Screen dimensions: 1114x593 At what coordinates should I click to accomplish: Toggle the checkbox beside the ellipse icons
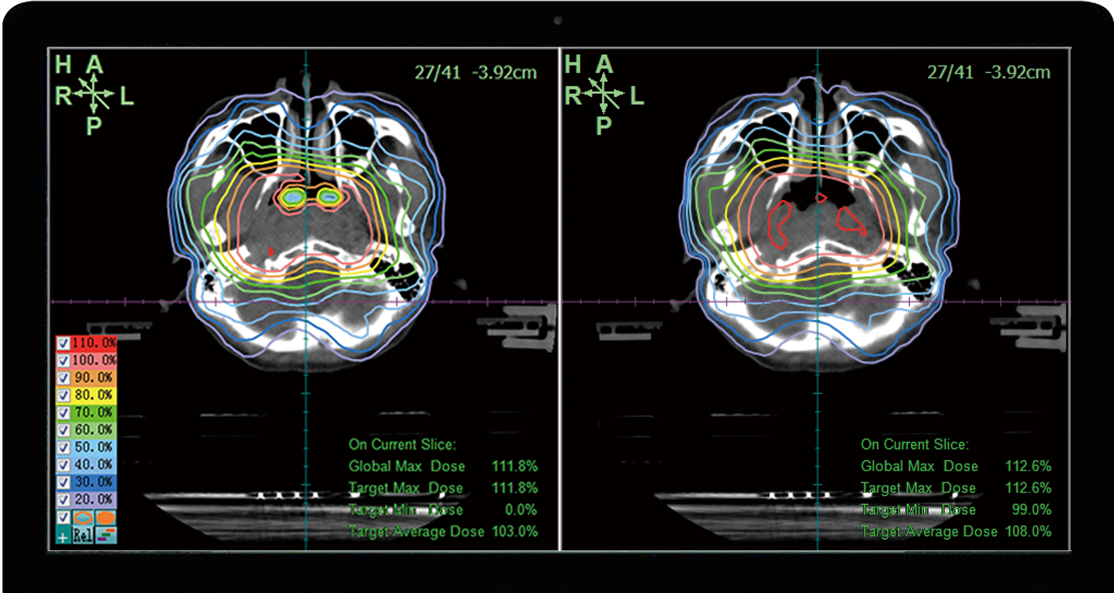63,517
